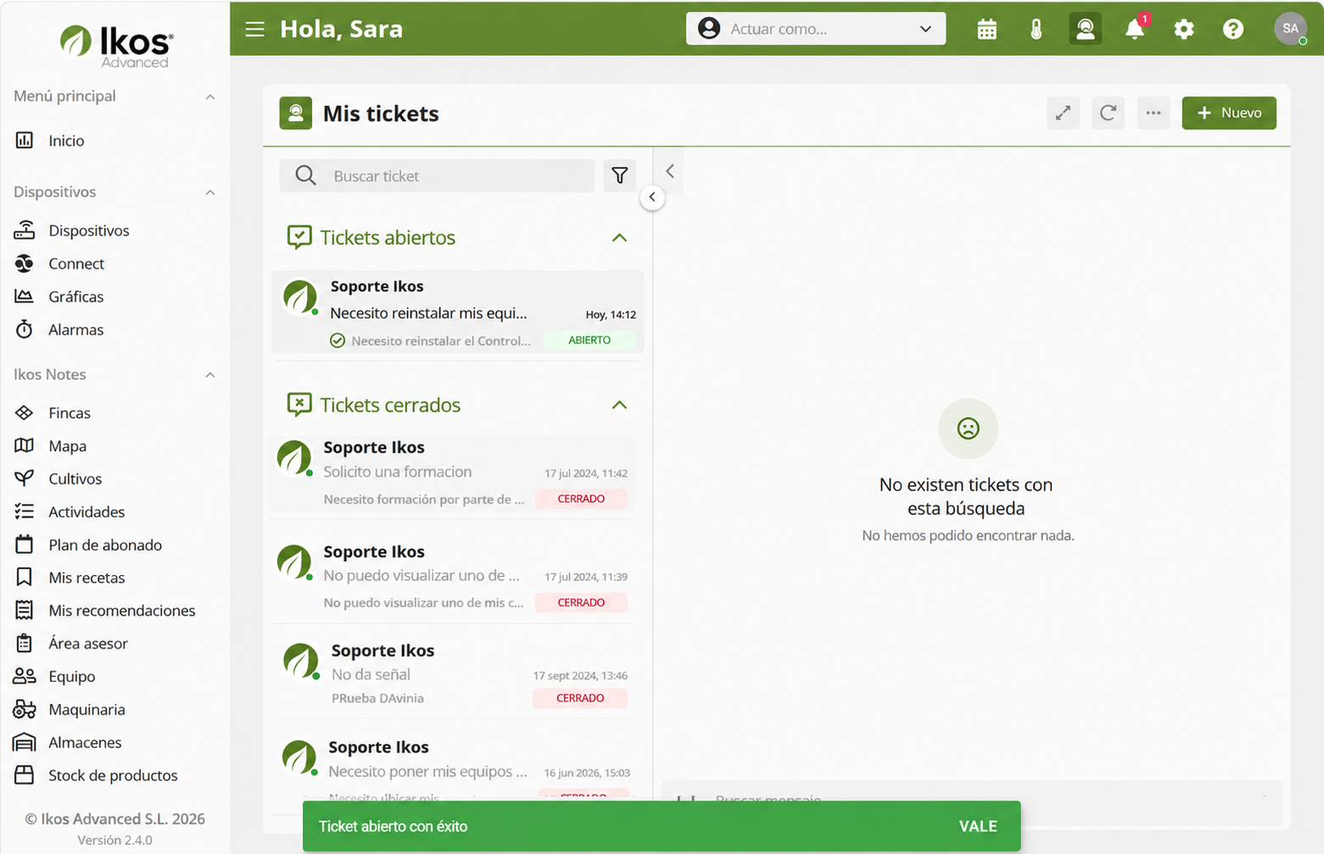
Task: Open closed ticket 'No da señal'
Action: click(x=451, y=674)
